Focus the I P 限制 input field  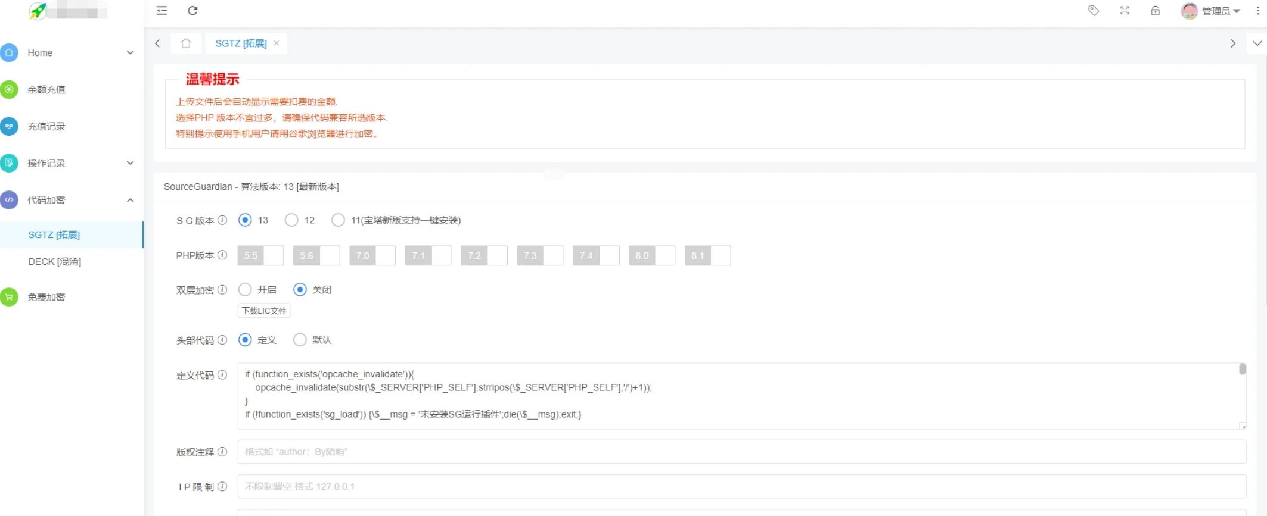point(741,487)
